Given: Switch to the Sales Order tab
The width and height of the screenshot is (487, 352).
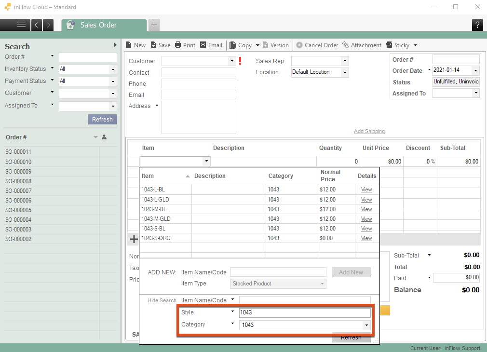Looking at the screenshot, I should pyautogui.click(x=98, y=25).
